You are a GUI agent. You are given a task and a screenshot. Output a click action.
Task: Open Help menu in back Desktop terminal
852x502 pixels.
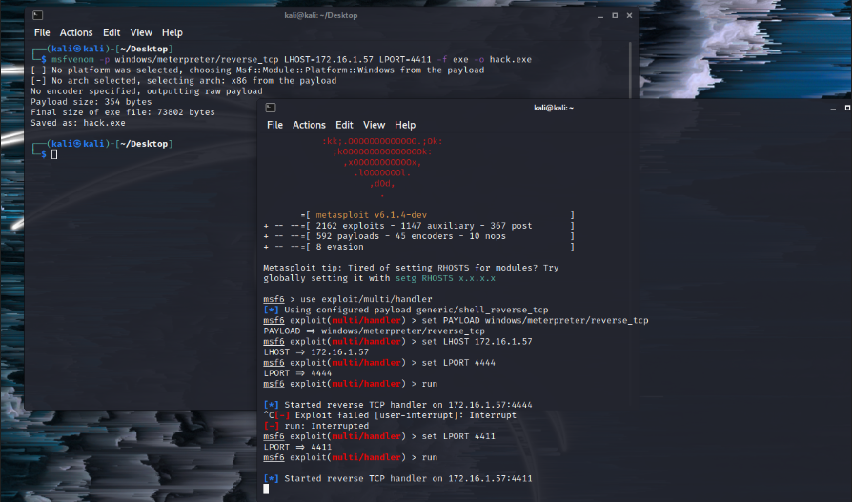[x=172, y=32]
